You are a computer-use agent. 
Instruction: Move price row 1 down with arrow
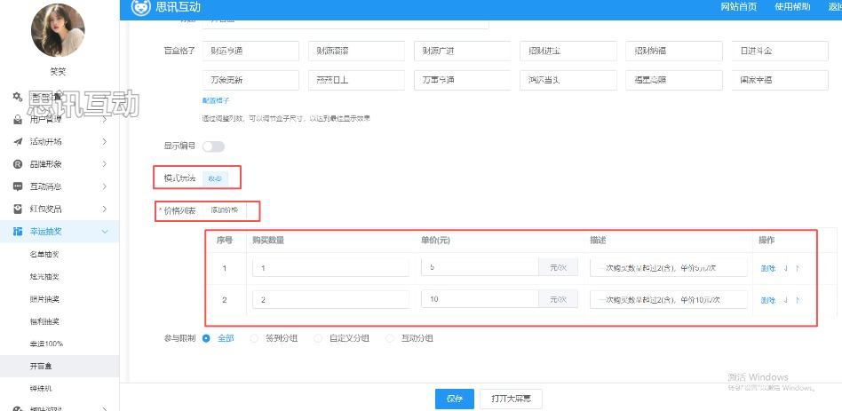click(x=787, y=267)
